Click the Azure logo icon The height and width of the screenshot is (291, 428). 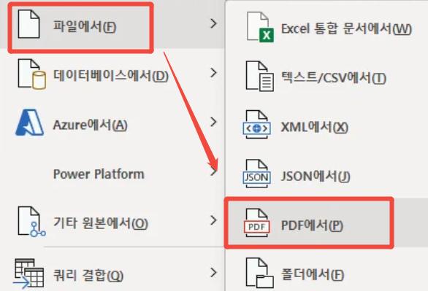pos(29,123)
